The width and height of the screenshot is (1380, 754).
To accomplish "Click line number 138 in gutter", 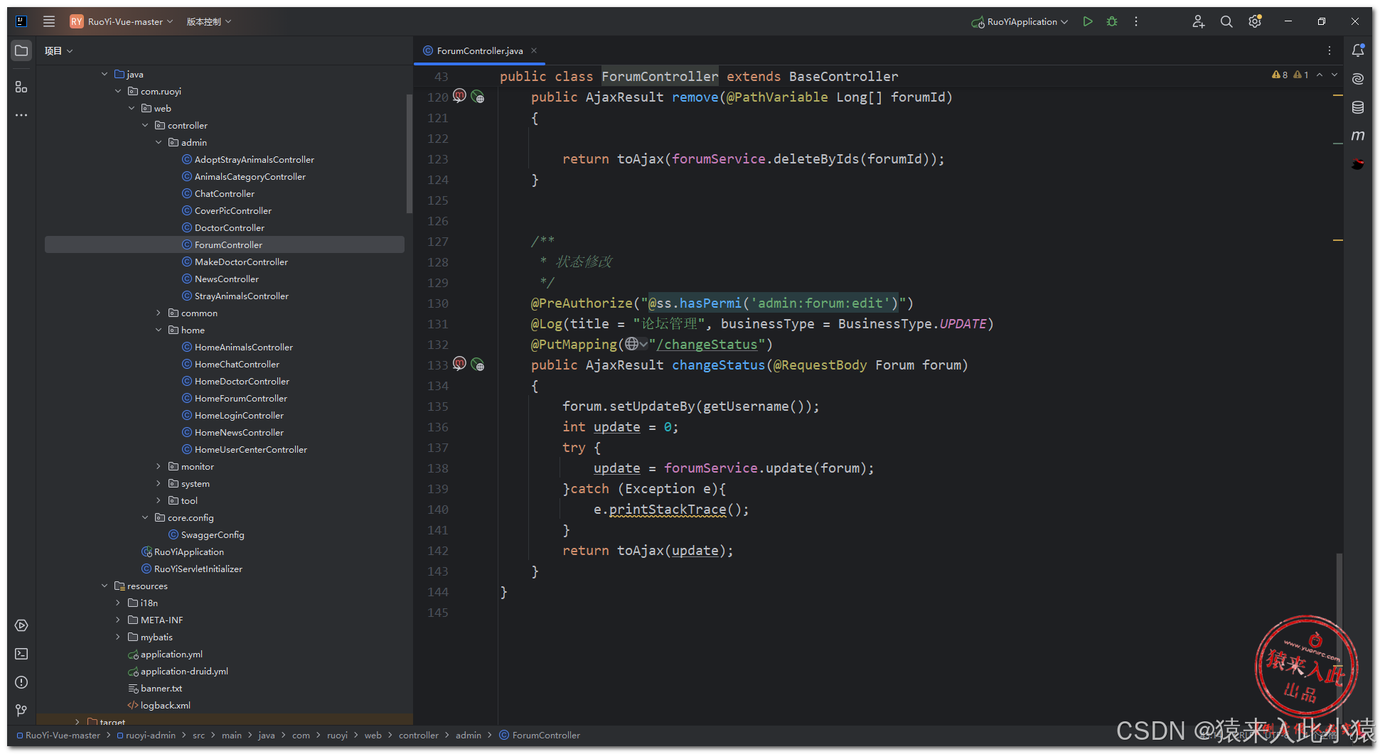I will [438, 468].
